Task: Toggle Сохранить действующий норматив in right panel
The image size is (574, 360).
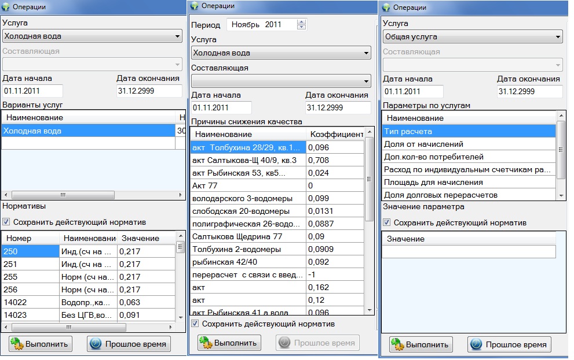Action: click(x=387, y=222)
